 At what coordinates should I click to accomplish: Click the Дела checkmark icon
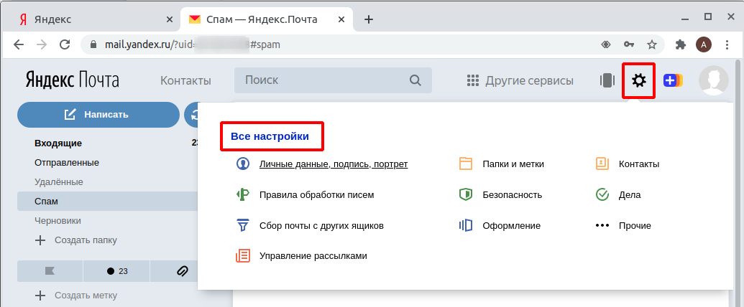point(602,194)
